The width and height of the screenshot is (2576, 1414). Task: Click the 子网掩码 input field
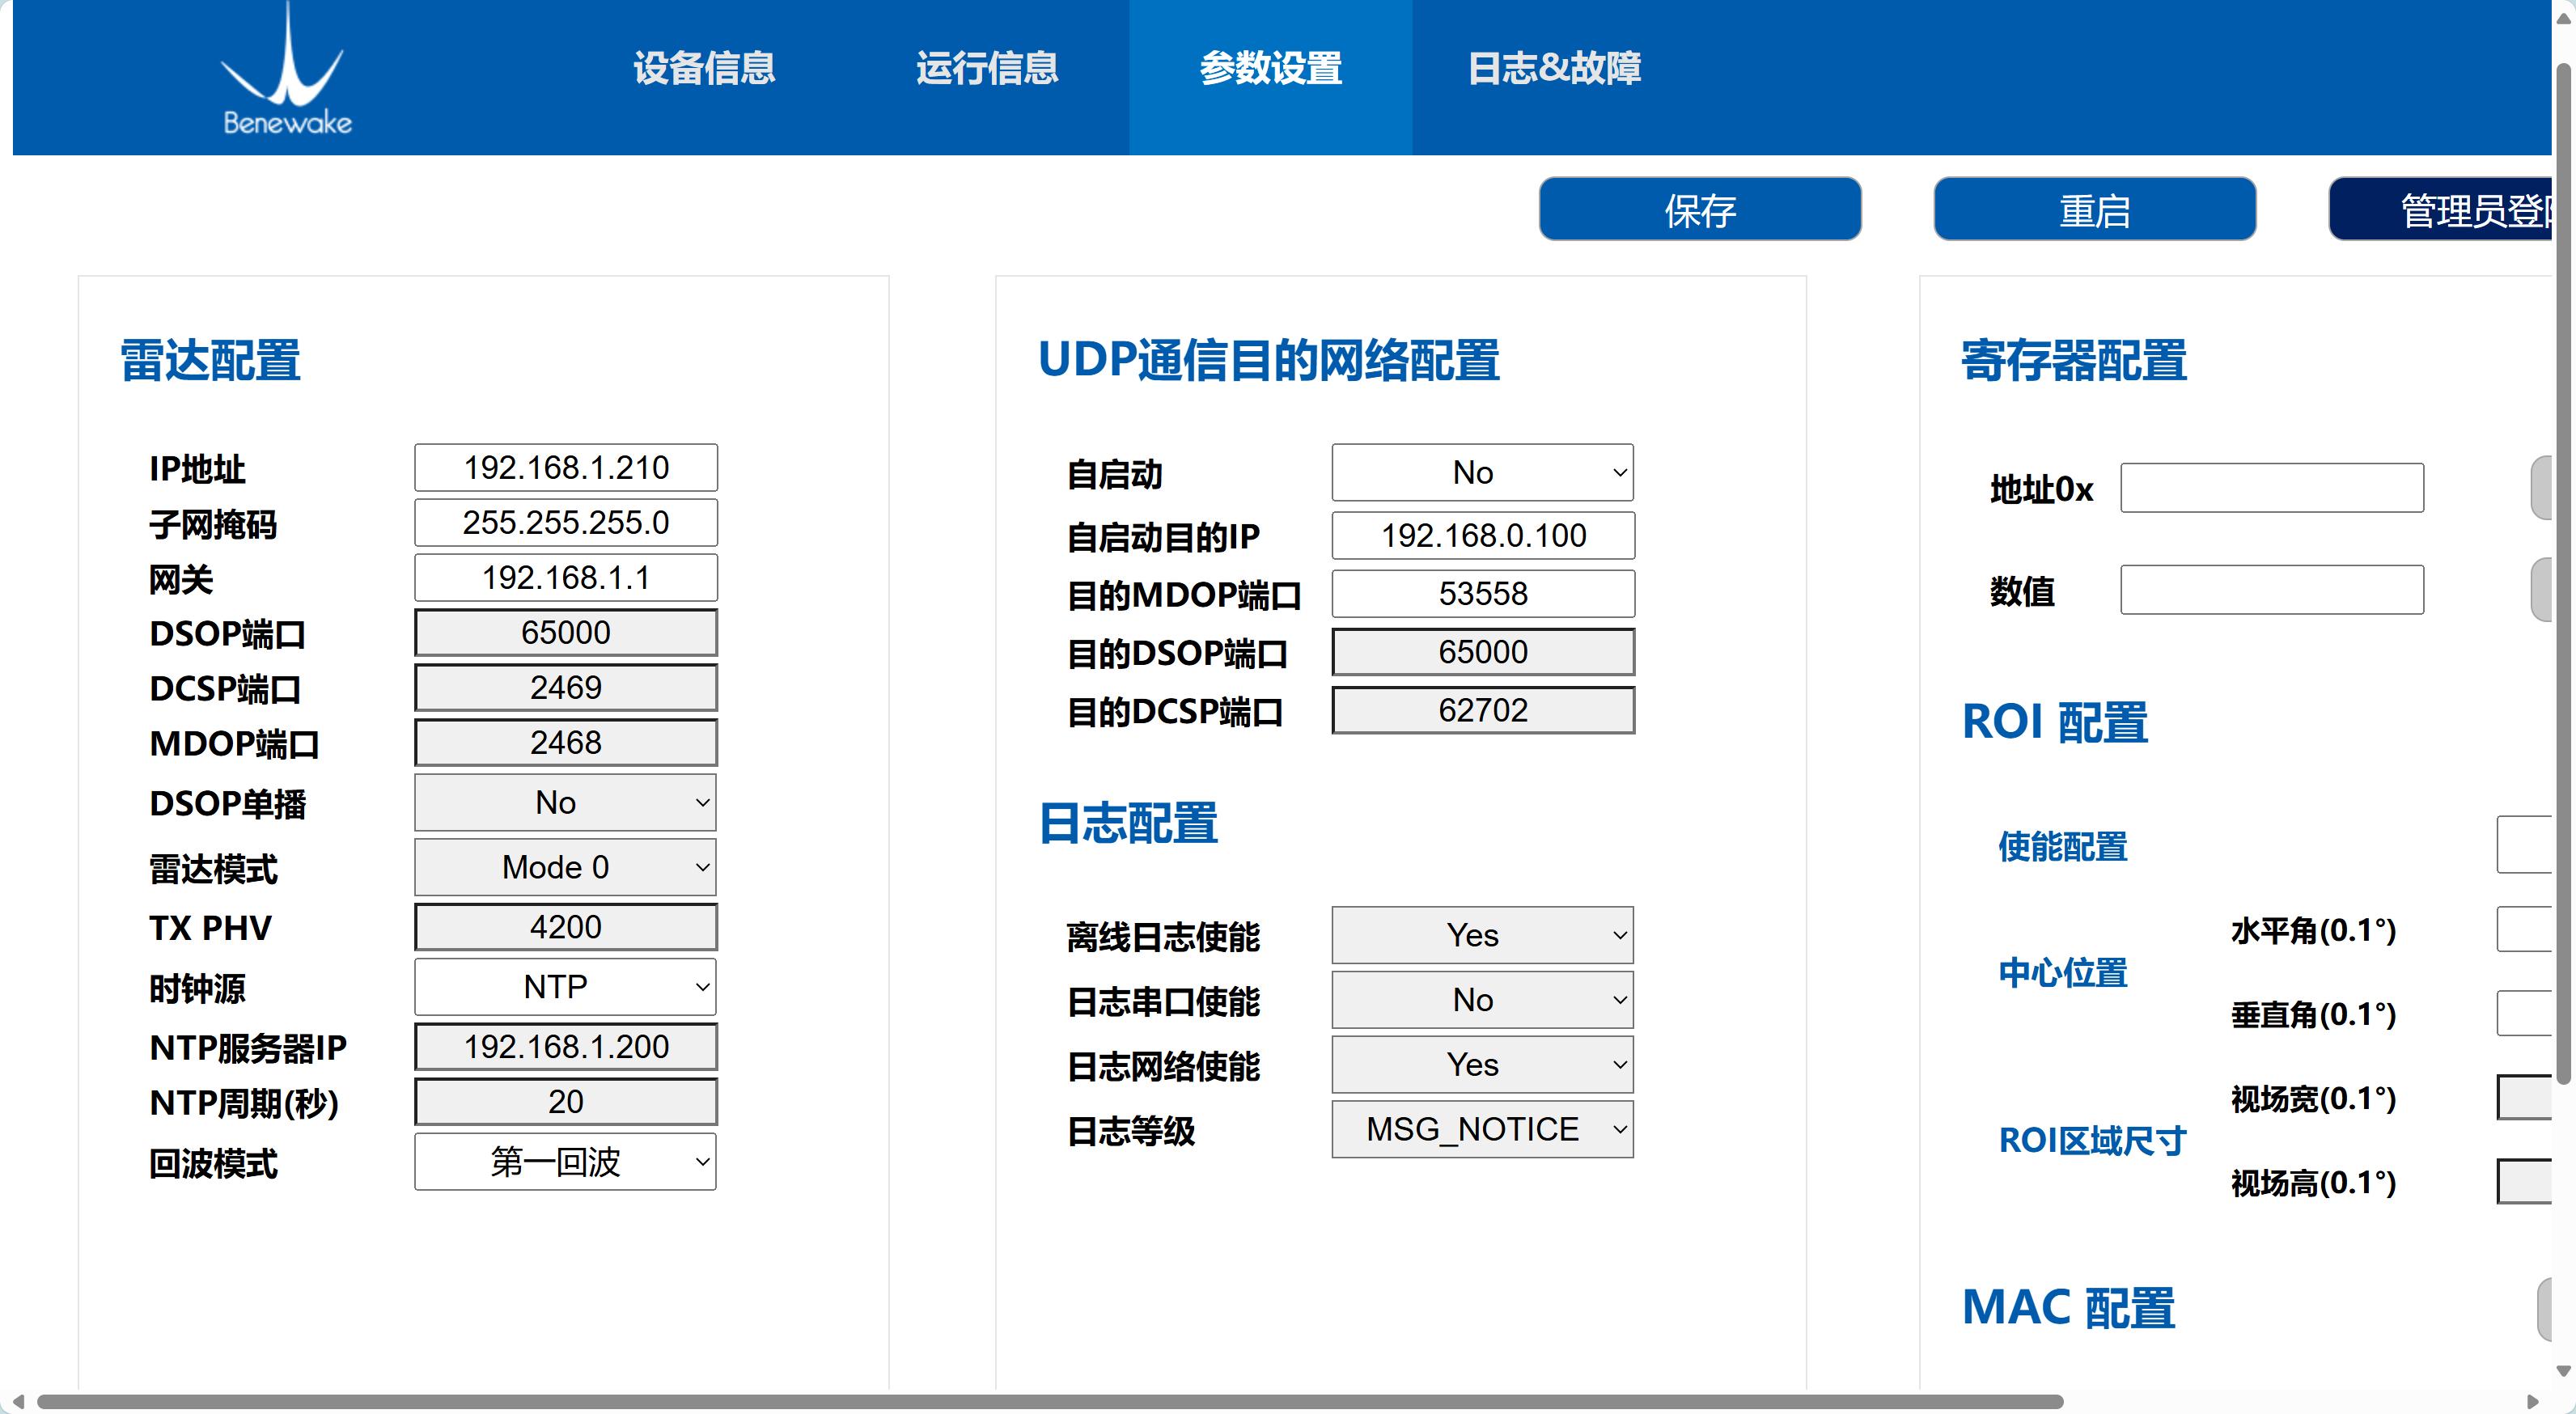coord(566,522)
